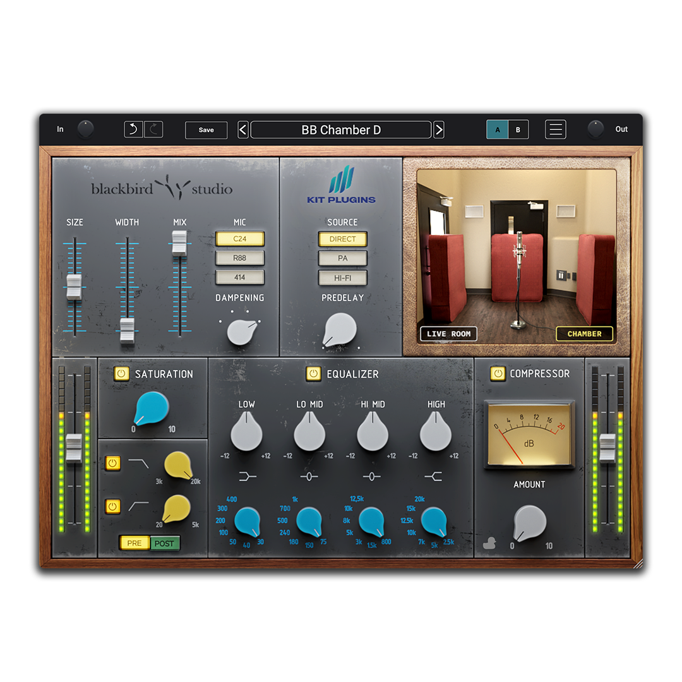The image size is (682, 682).
Task: Select preset slot A
Action: click(x=498, y=129)
